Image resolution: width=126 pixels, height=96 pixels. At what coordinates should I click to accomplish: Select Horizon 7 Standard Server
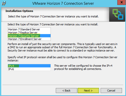(x=29, y=29)
